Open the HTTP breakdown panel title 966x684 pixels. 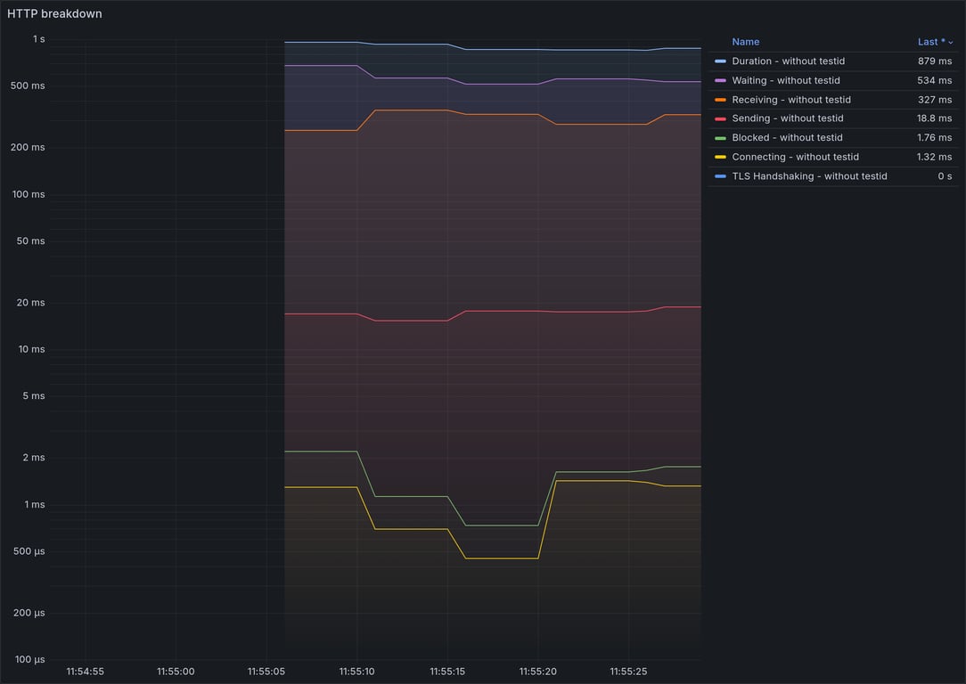[54, 13]
